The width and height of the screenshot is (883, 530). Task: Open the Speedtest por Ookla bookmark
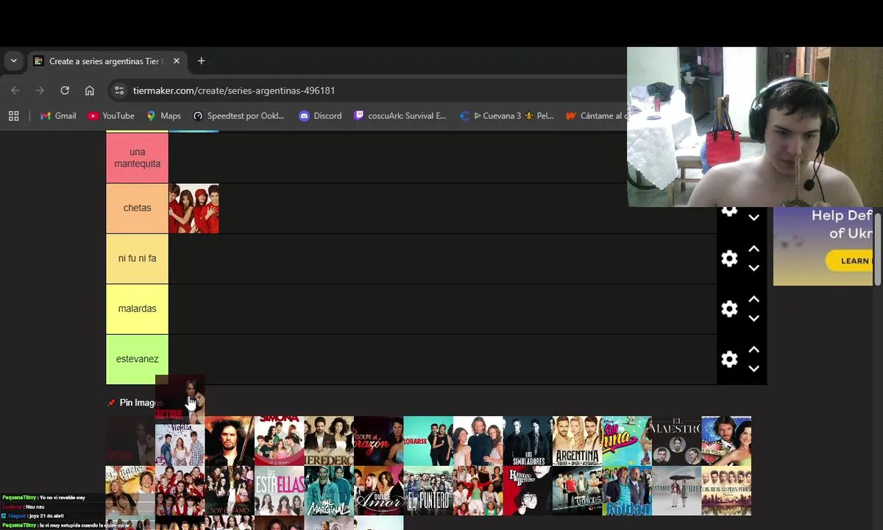click(x=238, y=116)
